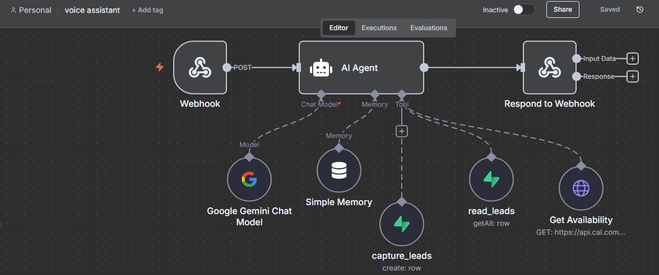
Task: Select the Simple Memory database node
Action: (338, 170)
